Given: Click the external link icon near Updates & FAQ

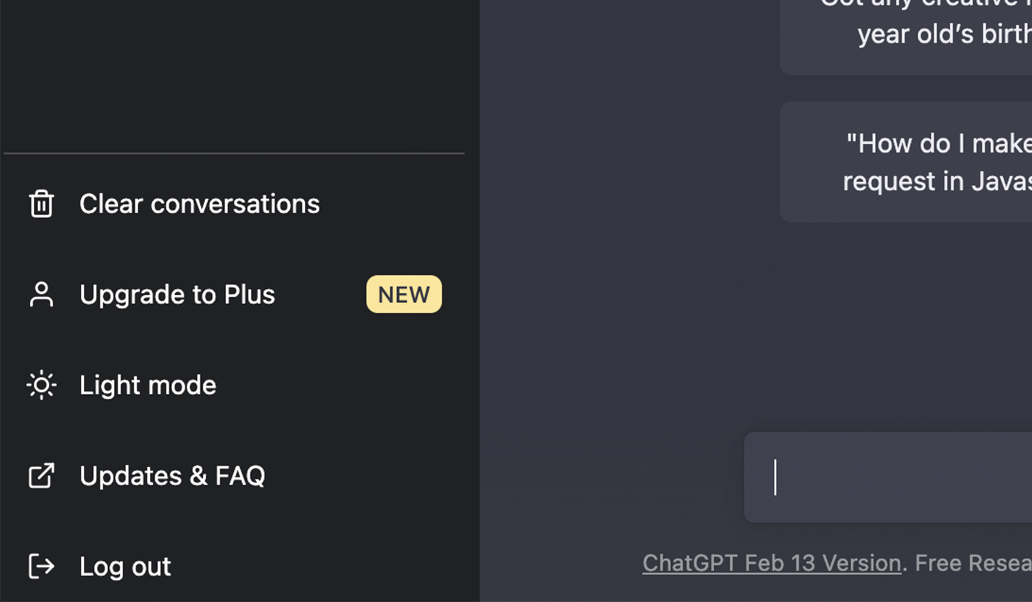Looking at the screenshot, I should (41, 475).
